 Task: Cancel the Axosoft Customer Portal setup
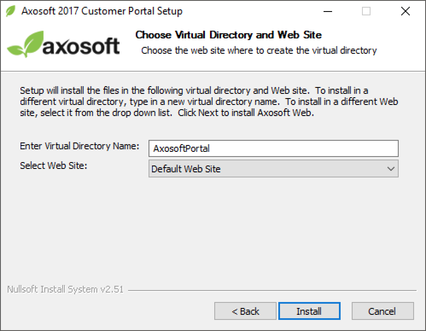[382, 311]
